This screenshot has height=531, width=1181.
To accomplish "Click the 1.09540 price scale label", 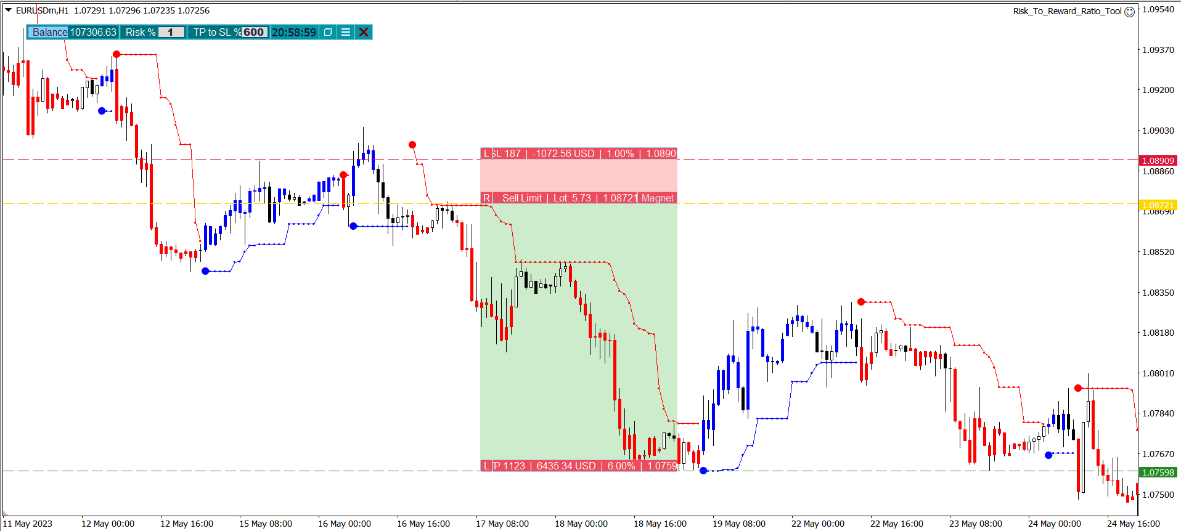I will (1158, 9).
